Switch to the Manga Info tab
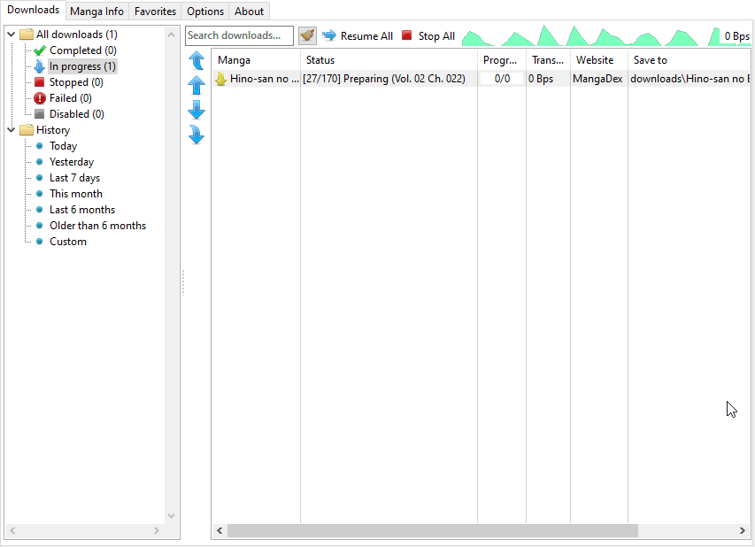 [x=96, y=12]
